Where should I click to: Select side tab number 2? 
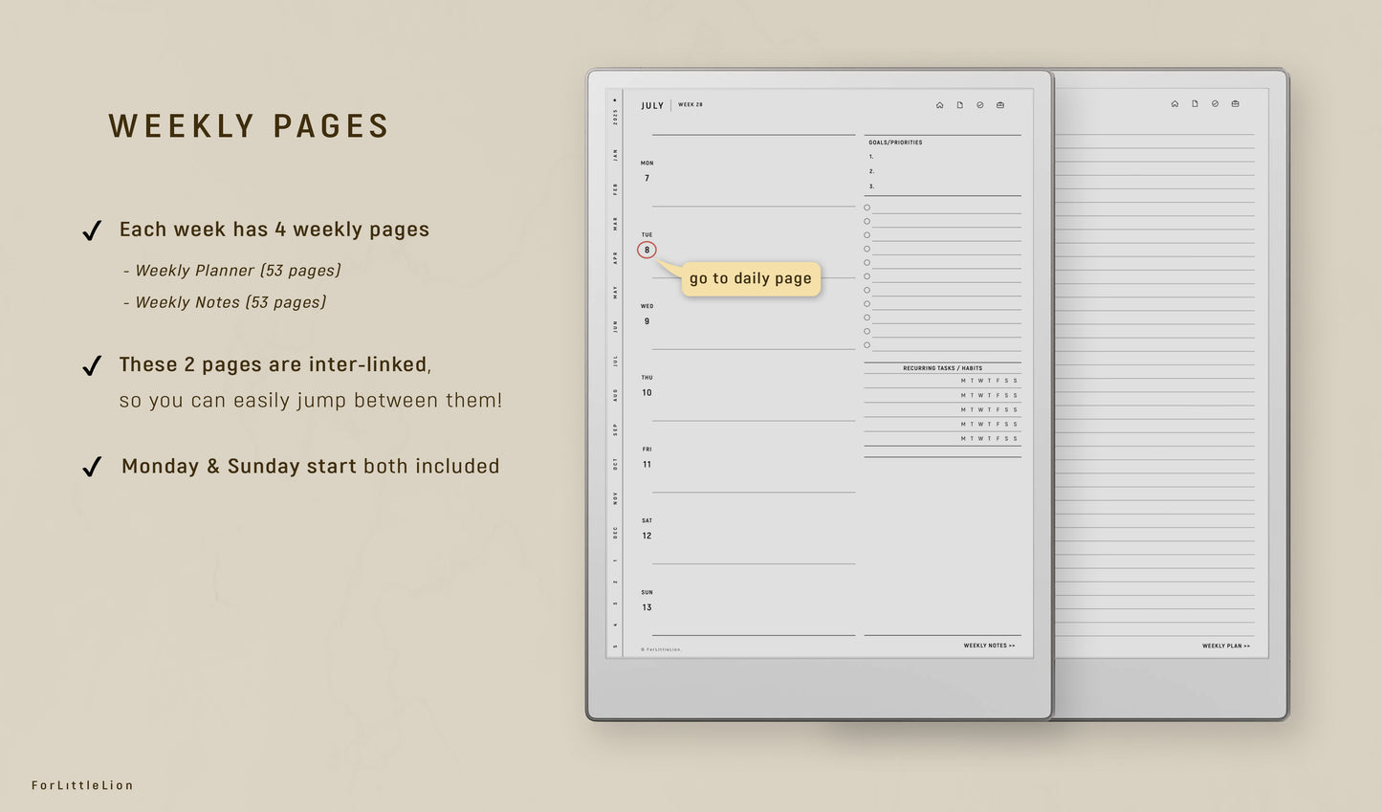coord(615,582)
